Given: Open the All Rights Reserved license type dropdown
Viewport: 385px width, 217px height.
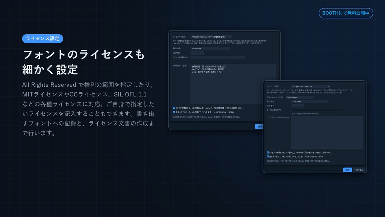Looking at the screenshot, I should coord(211,37).
